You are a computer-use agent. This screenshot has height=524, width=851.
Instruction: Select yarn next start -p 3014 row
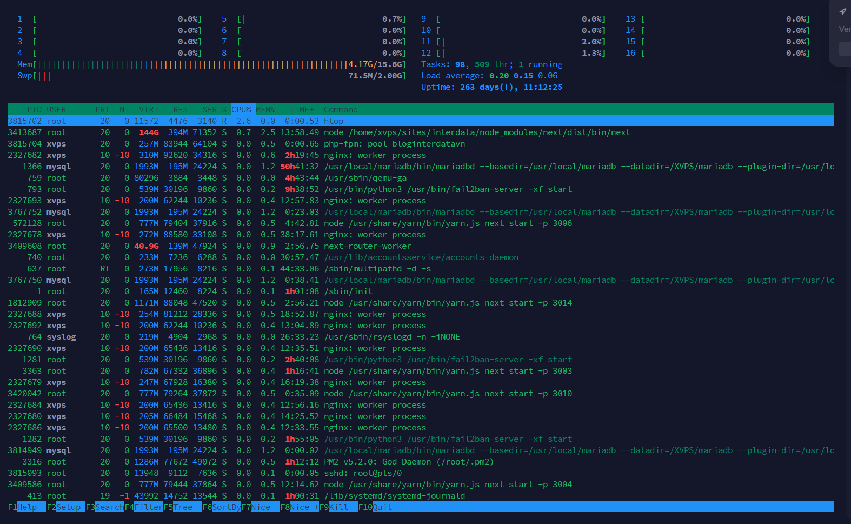point(421,303)
